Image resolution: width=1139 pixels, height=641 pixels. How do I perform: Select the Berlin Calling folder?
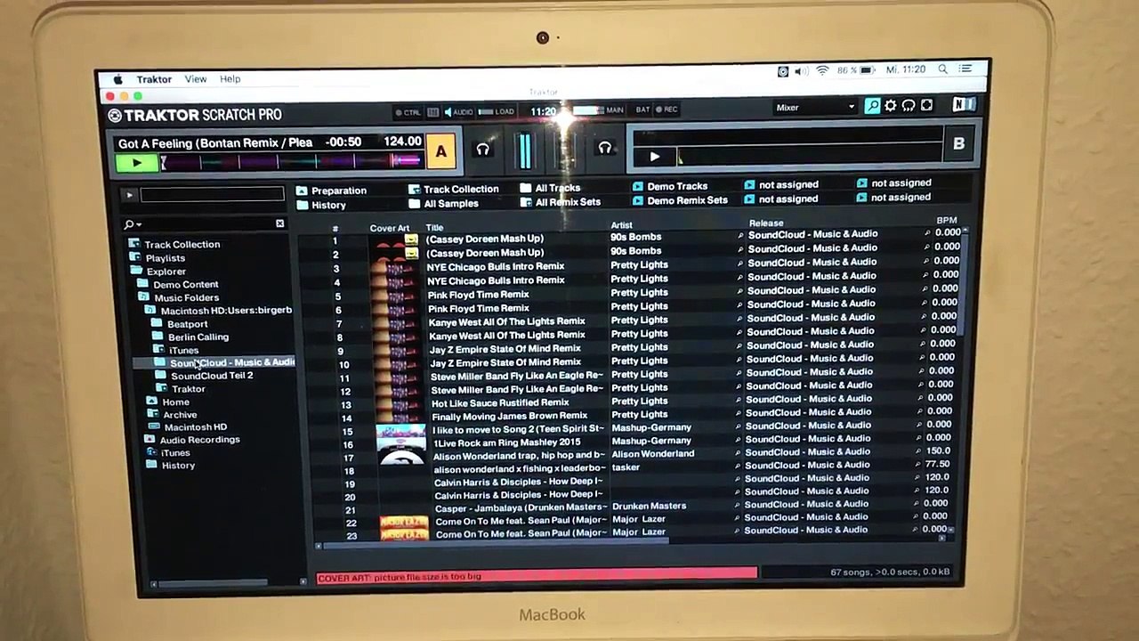(x=190, y=337)
